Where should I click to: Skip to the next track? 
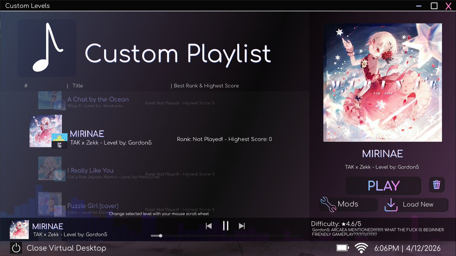pyautogui.click(x=242, y=226)
